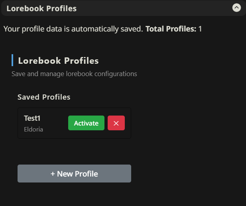The width and height of the screenshot is (246, 206).
Task: Click the top Lorebook Profiles header title
Action: (41, 8)
